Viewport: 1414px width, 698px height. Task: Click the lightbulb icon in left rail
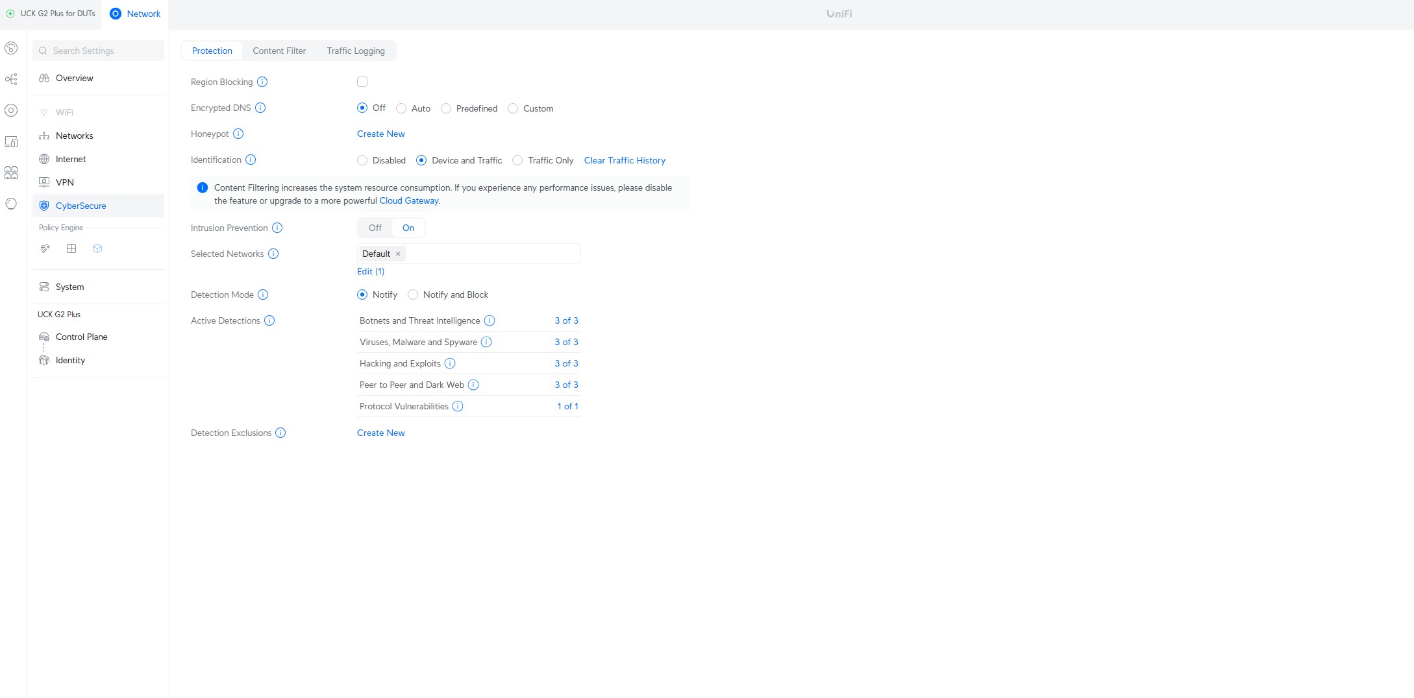click(x=11, y=204)
